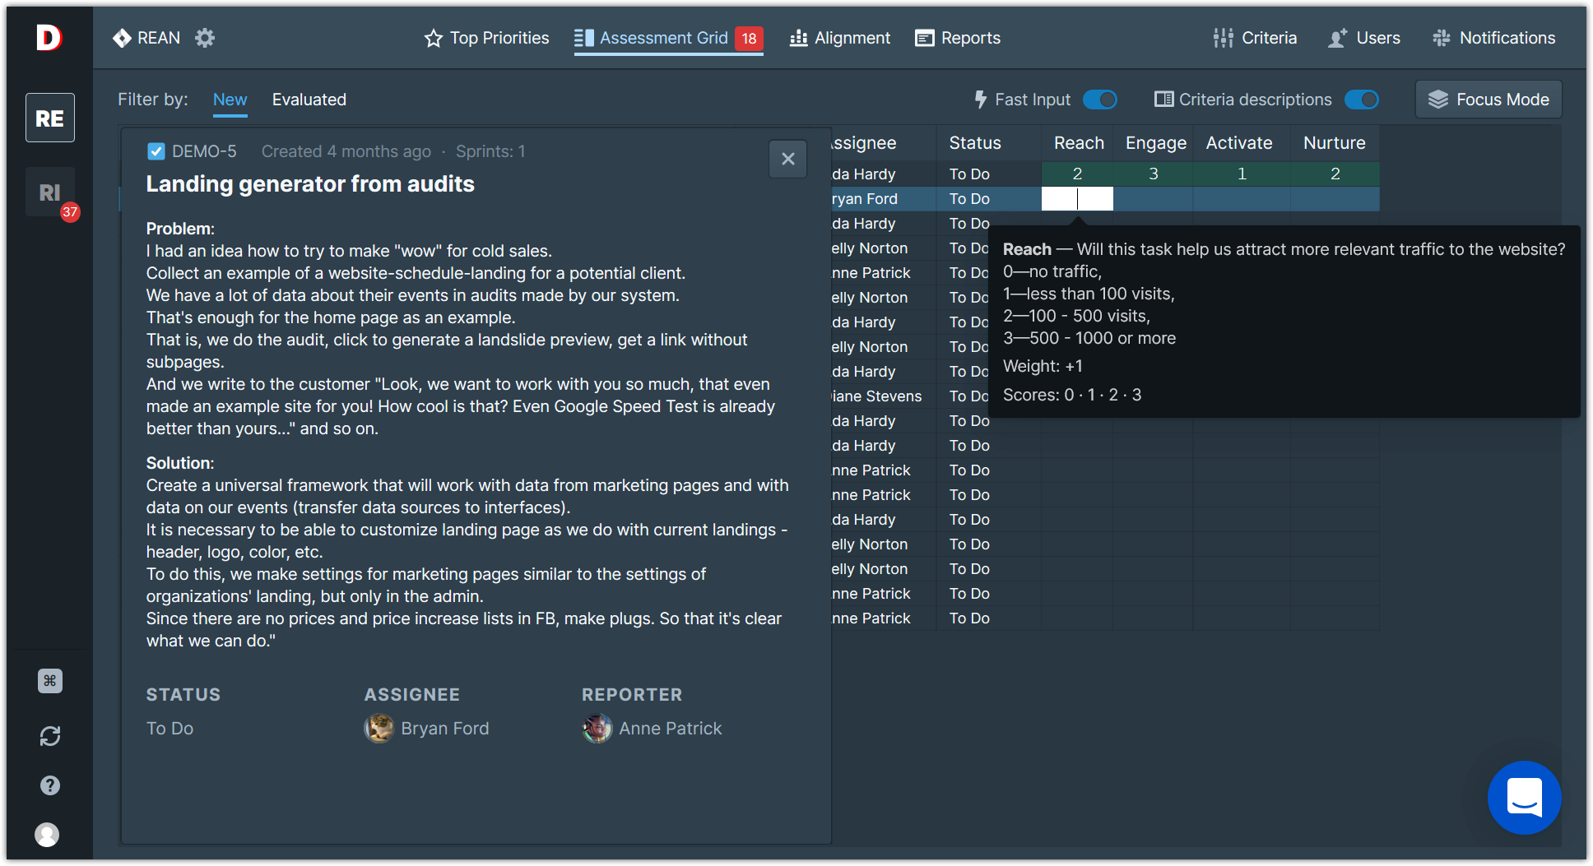Click the Engage column header

(1156, 143)
